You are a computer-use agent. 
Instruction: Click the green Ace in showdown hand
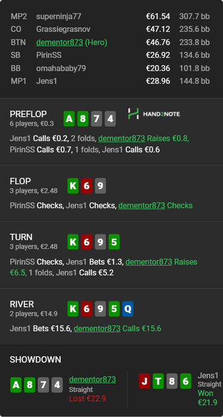click(x=16, y=385)
